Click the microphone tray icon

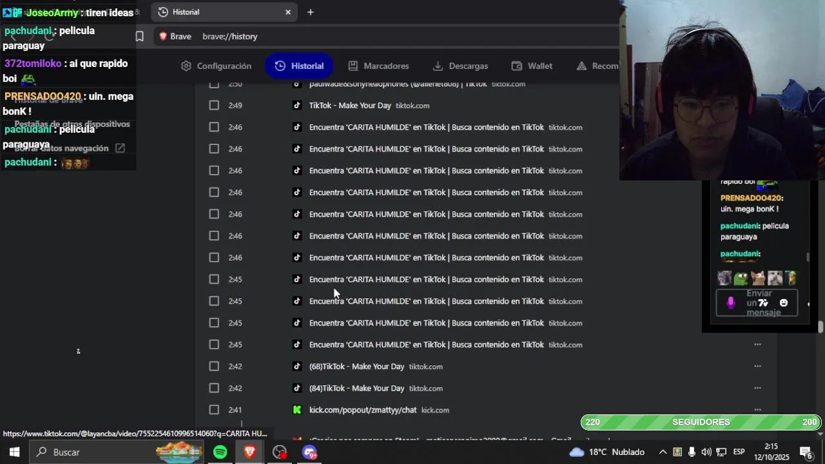[692, 452]
